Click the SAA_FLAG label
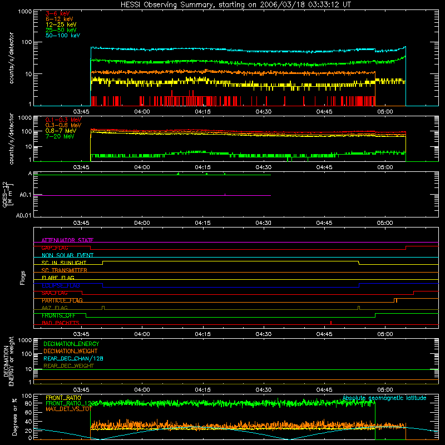 (55, 293)
